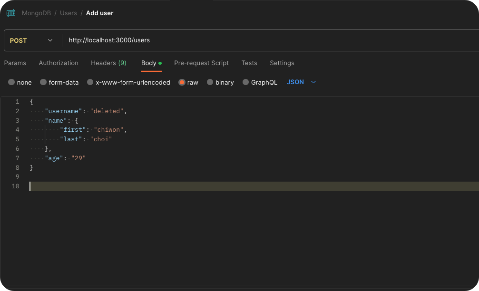Image resolution: width=479 pixels, height=291 pixels.
Task: Click the "age" key on line 7
Action: (x=54, y=158)
